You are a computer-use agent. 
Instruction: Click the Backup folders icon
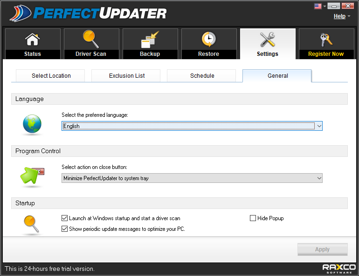pos(150,40)
